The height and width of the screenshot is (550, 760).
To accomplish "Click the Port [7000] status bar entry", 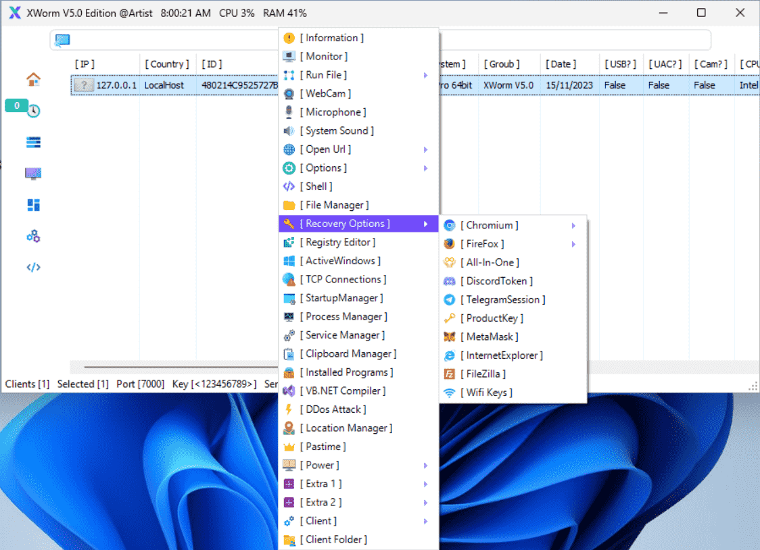I will 140,384.
